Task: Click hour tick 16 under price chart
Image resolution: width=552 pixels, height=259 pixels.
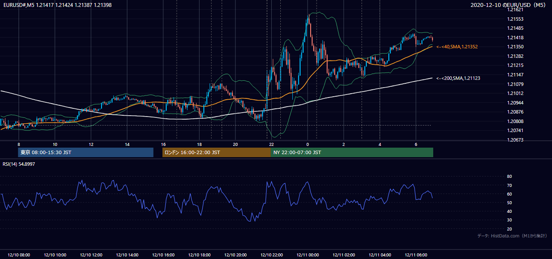Action: click(x=163, y=144)
